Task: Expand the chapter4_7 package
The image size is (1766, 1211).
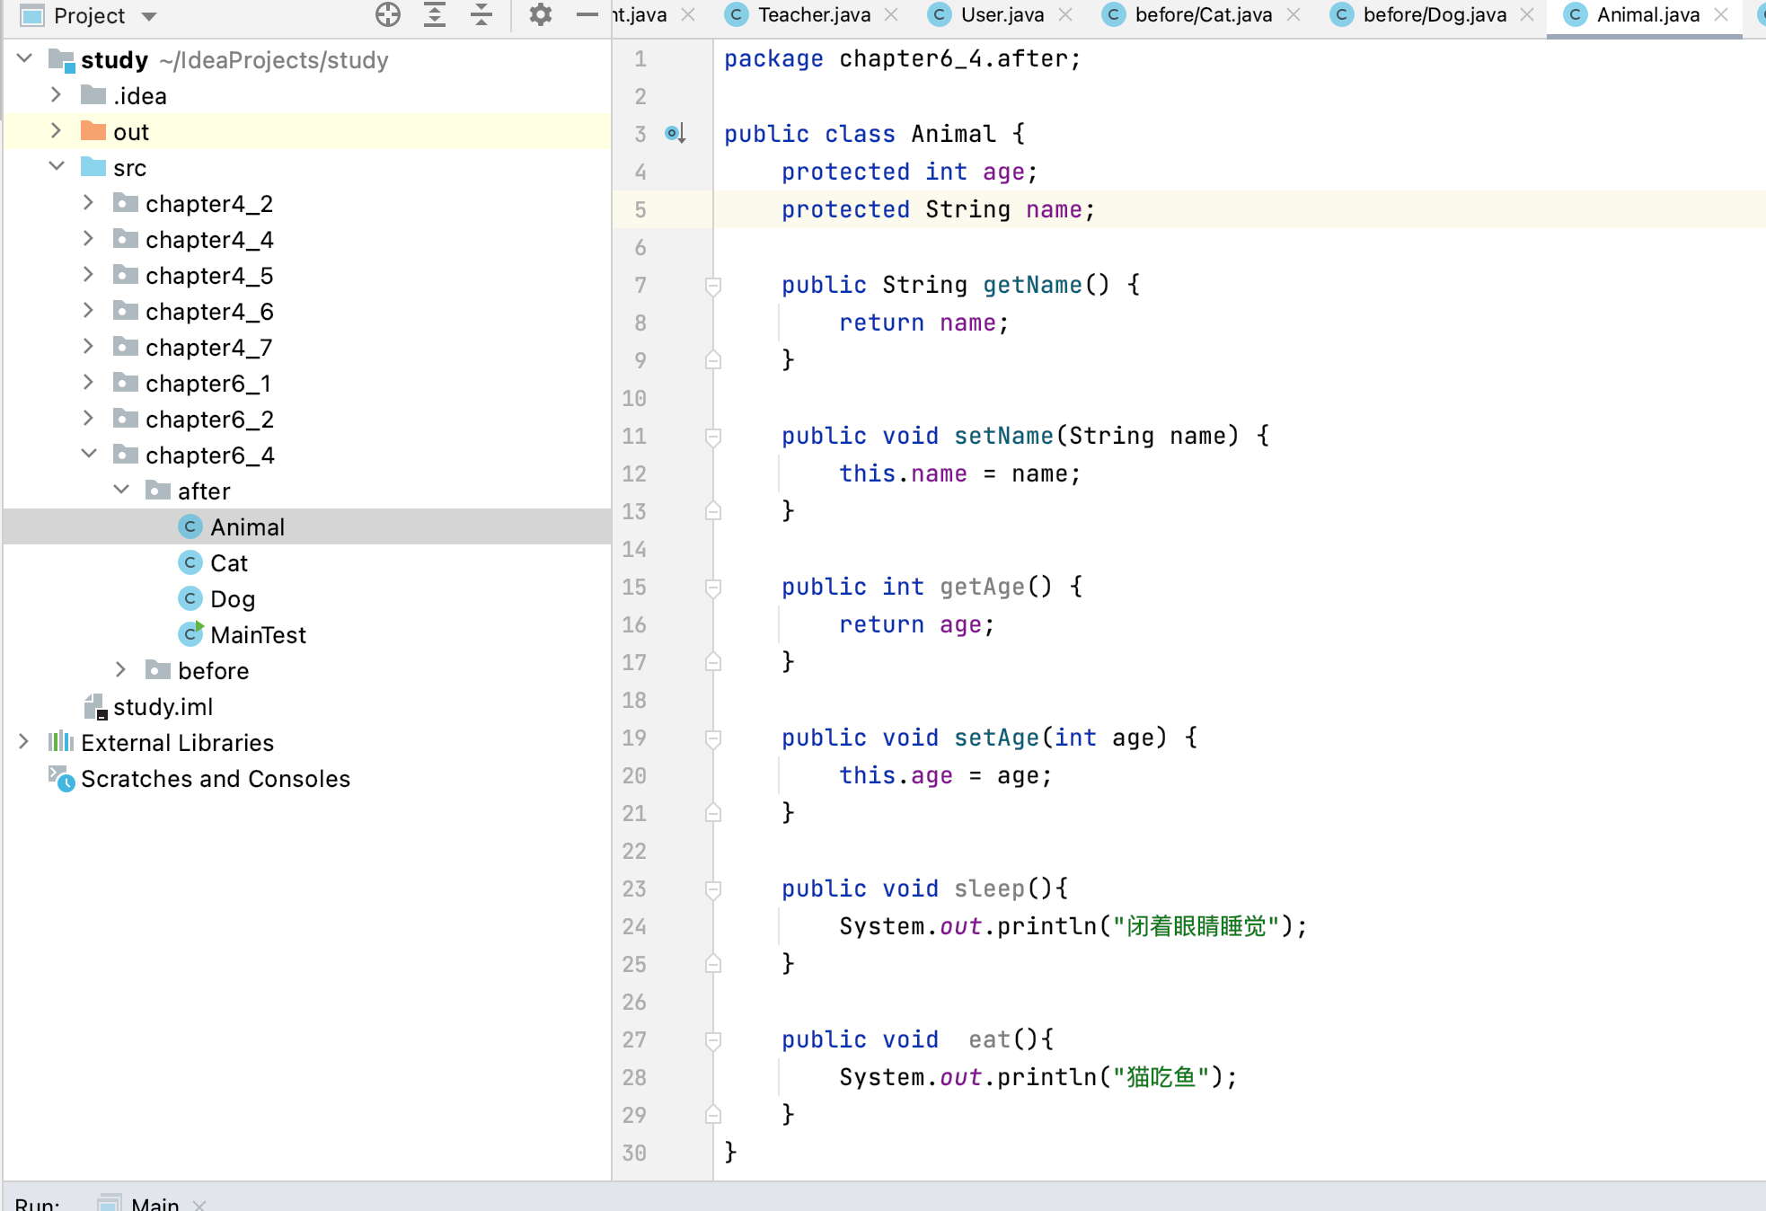Action: 88,347
